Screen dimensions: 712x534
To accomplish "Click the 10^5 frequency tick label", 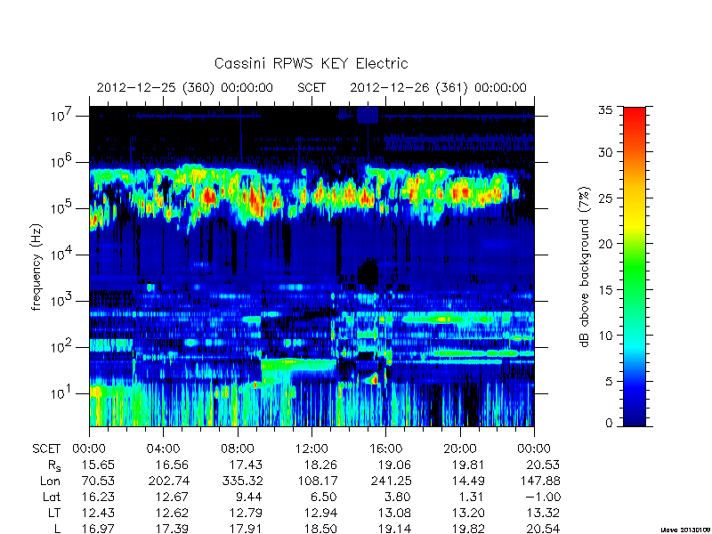I will click(x=62, y=207).
